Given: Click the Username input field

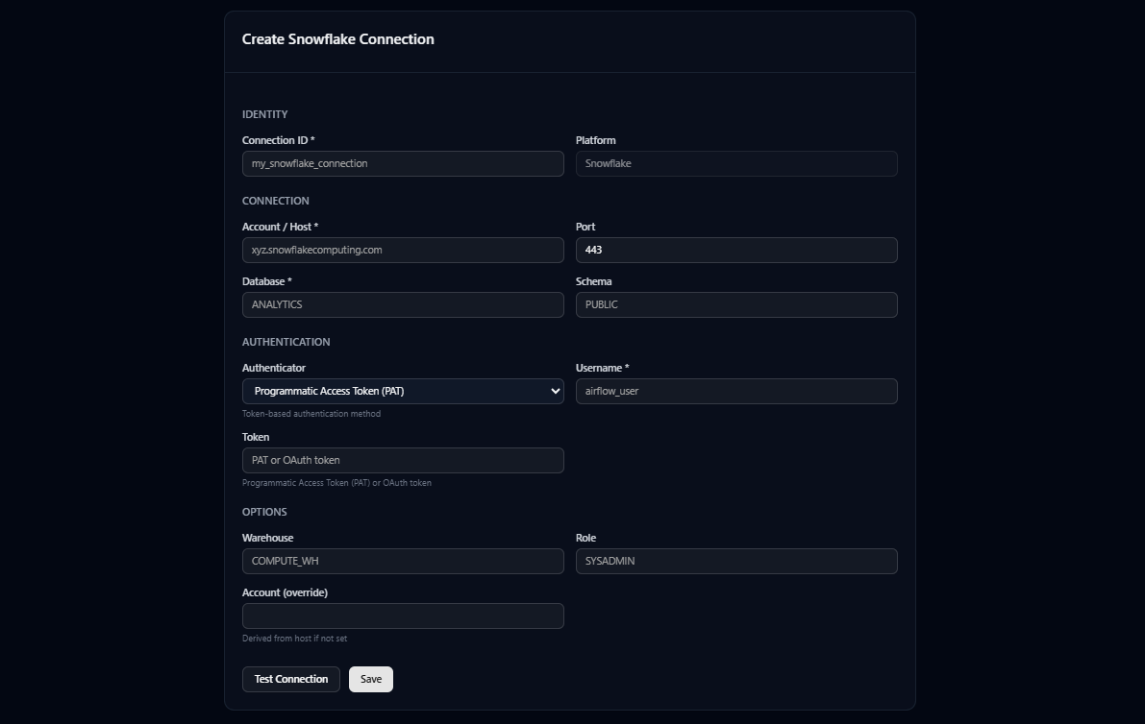Looking at the screenshot, I should [736, 391].
